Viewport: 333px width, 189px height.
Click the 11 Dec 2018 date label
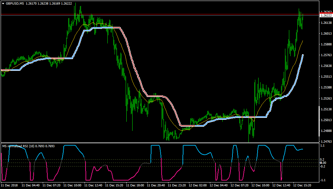pyautogui.click(x=9, y=185)
